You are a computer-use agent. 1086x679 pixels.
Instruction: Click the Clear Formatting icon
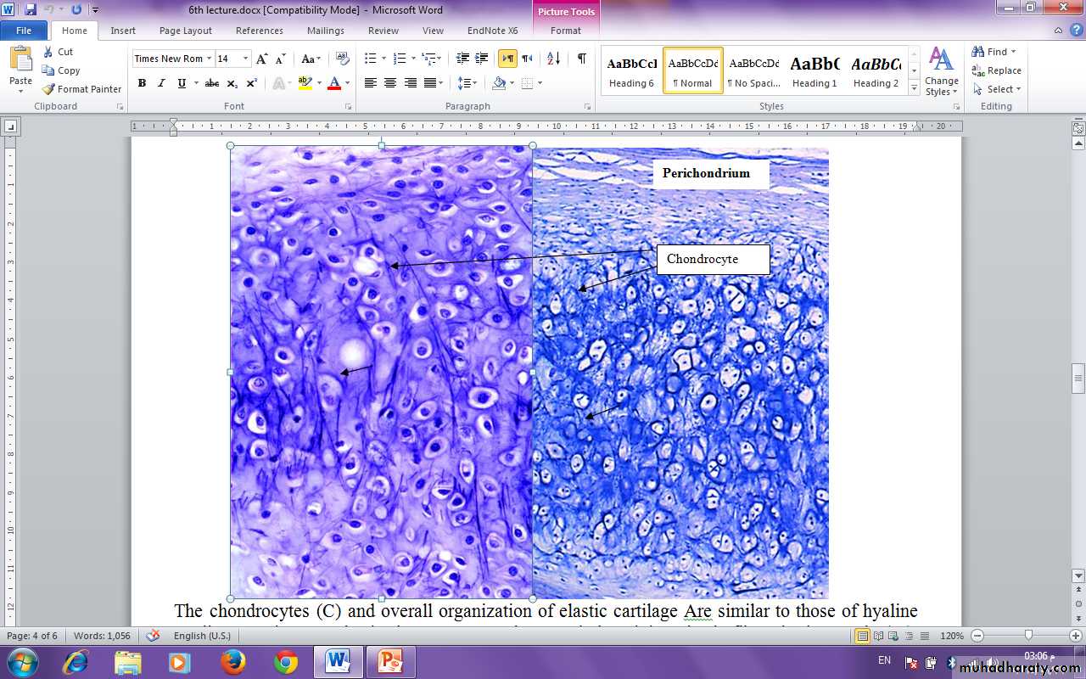click(x=343, y=59)
